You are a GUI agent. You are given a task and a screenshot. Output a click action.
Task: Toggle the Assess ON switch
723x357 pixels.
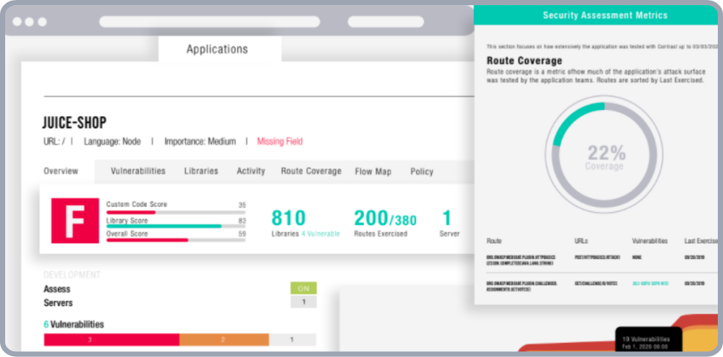[x=304, y=289]
